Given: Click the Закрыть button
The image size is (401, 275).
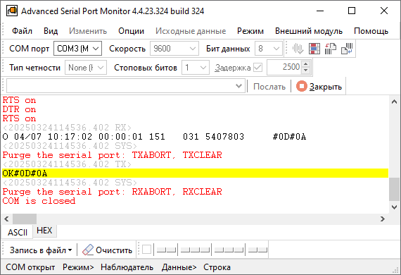Looking at the screenshot, I should point(319,87).
